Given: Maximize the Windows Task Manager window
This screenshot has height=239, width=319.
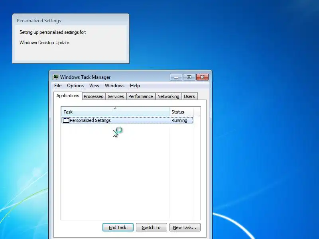Looking at the screenshot, I should pos(189,77).
